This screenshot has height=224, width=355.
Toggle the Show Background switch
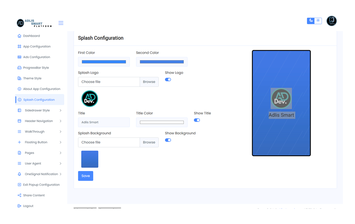pyautogui.click(x=168, y=140)
